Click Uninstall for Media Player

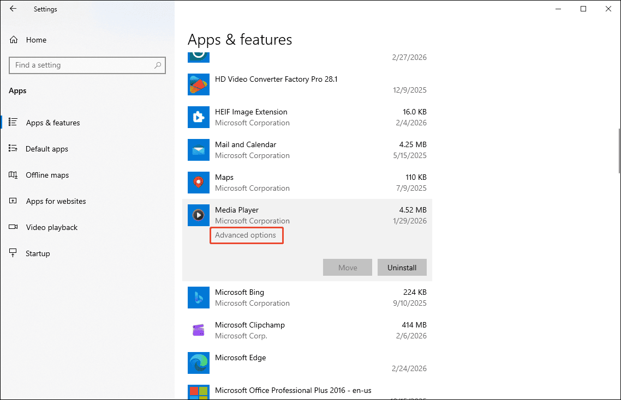(402, 267)
